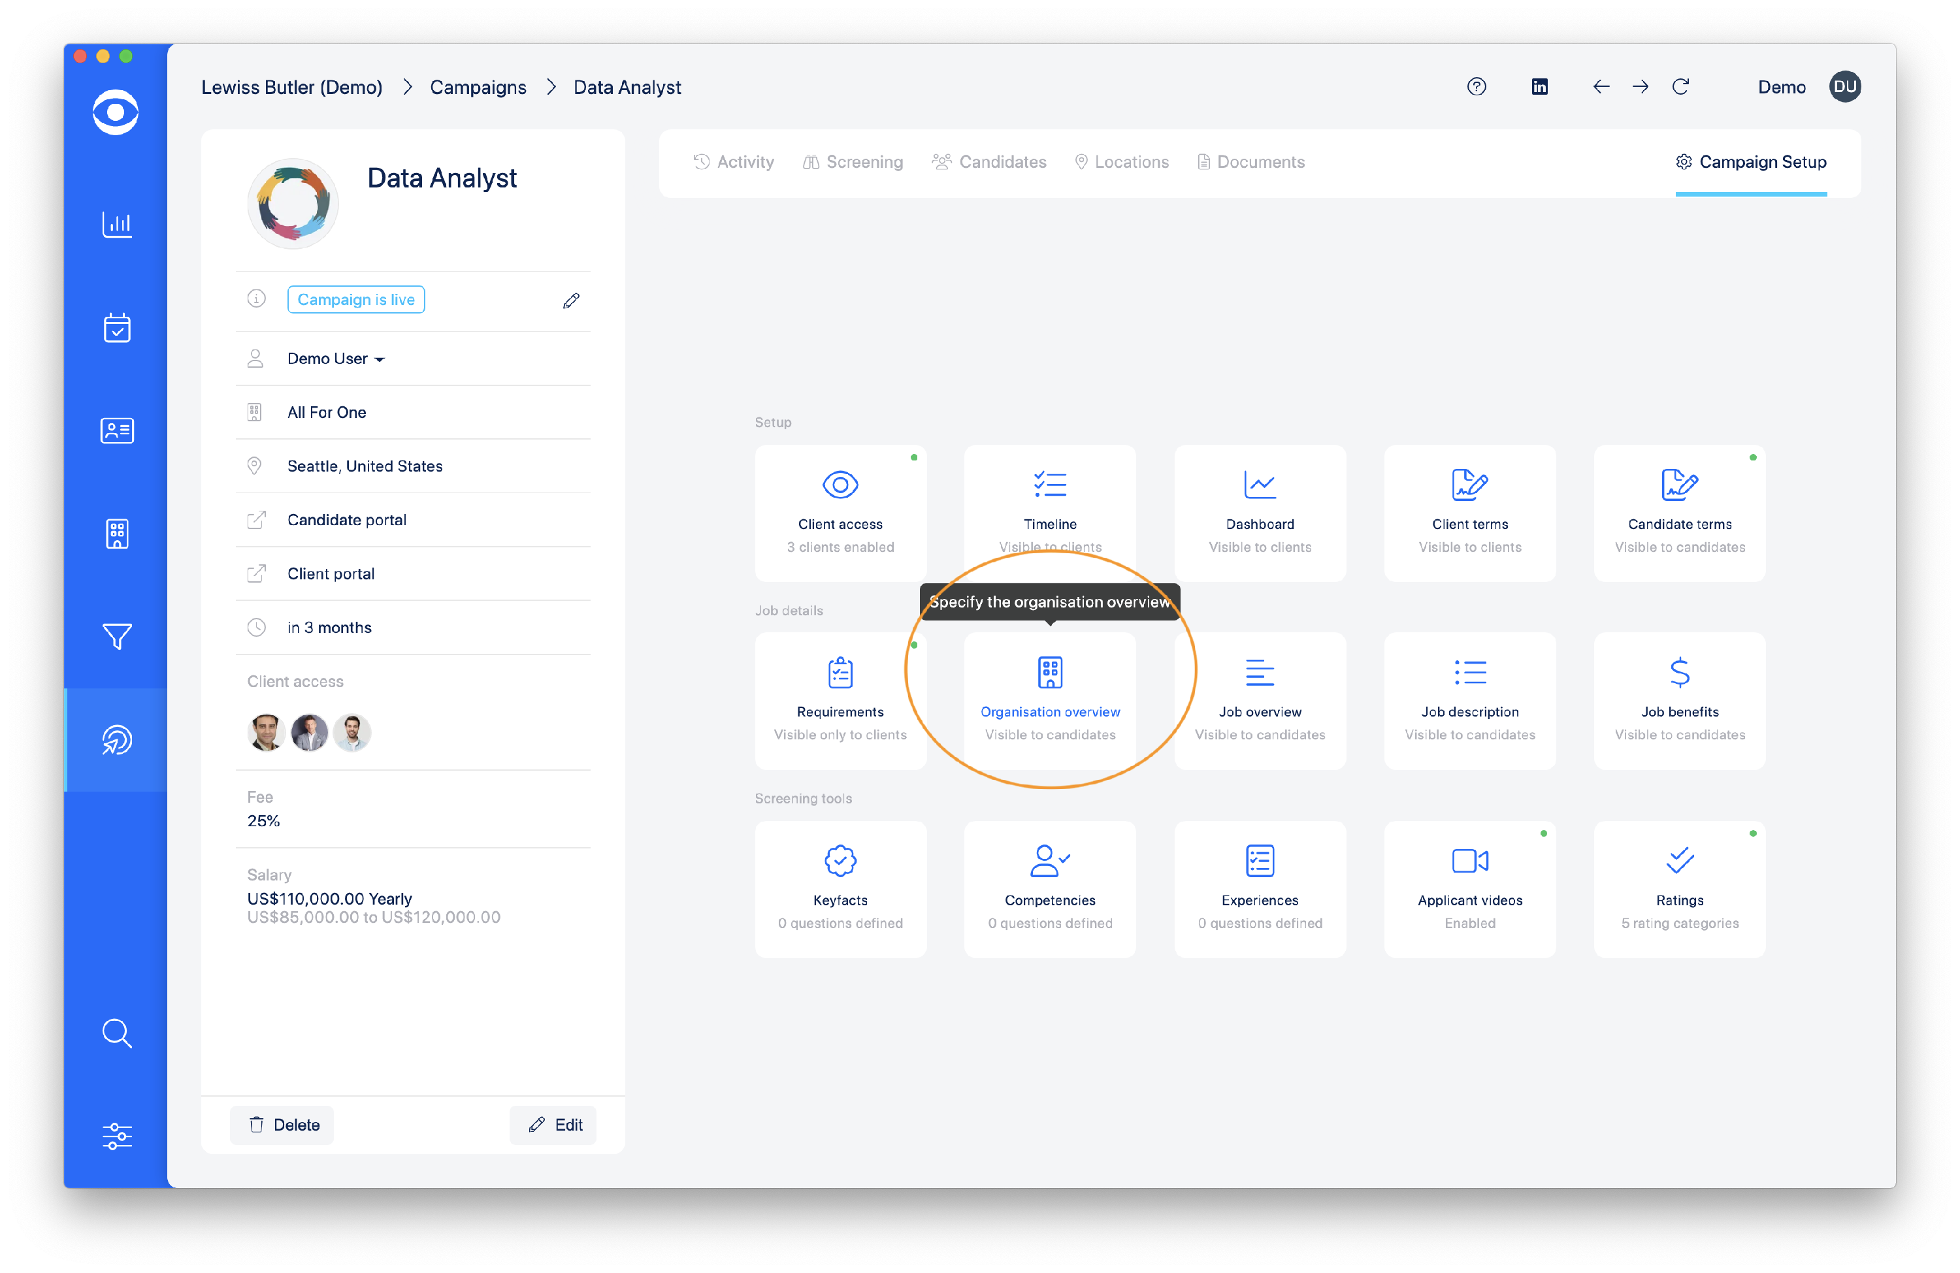Click the help question mark icon

pos(1476,88)
